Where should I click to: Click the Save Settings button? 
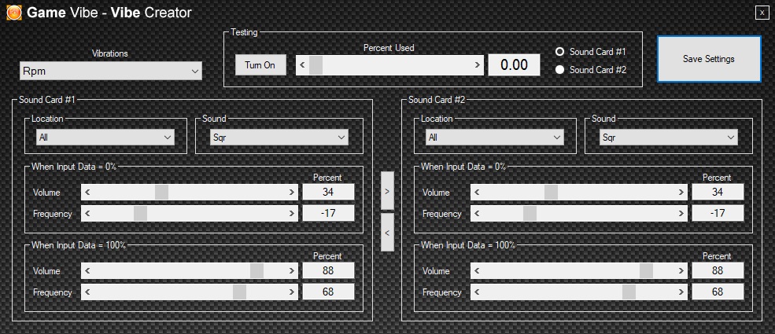tap(709, 59)
